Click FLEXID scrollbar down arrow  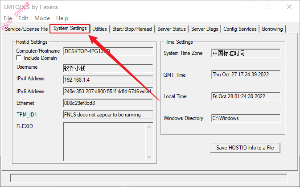coord(149,157)
